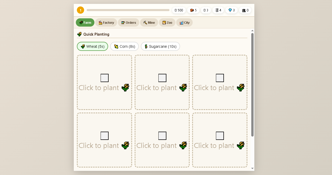Click the diamond gems counter
The width and height of the screenshot is (332, 175).
[x=231, y=10]
